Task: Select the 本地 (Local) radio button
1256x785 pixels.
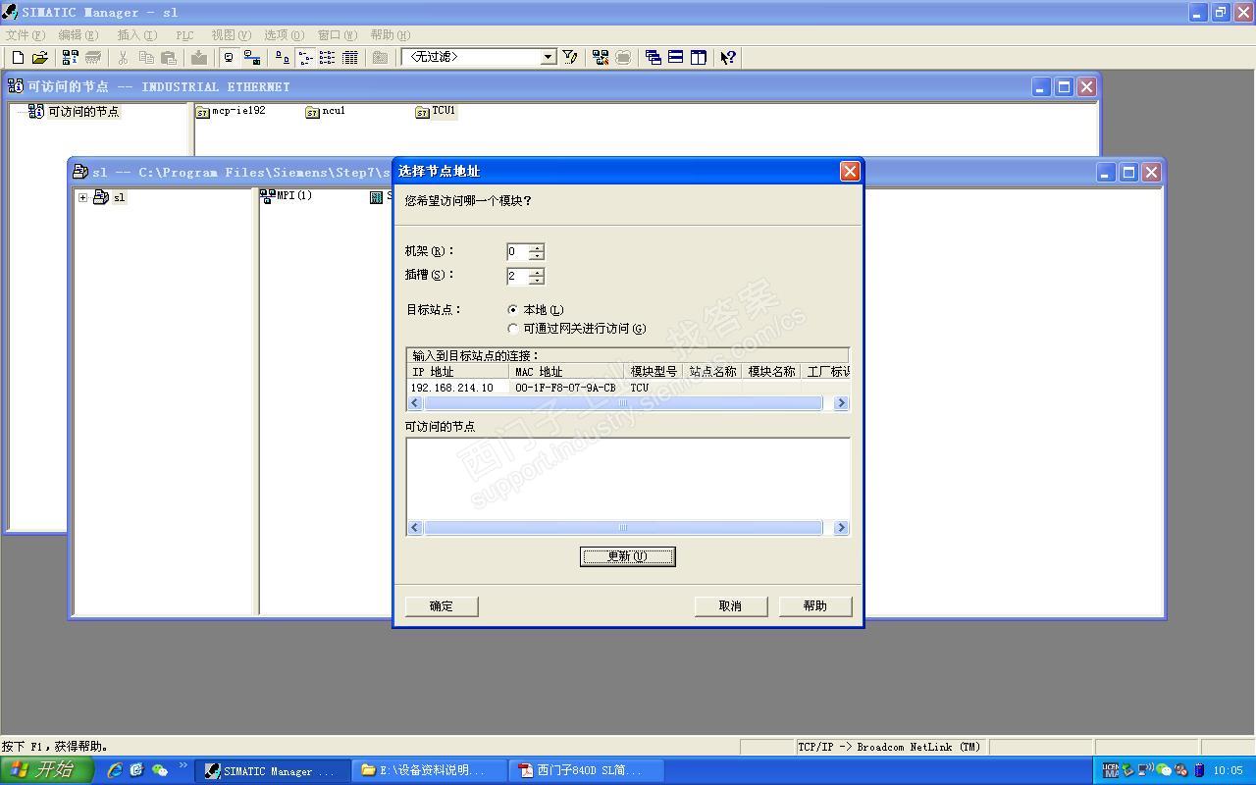Action: pos(513,310)
